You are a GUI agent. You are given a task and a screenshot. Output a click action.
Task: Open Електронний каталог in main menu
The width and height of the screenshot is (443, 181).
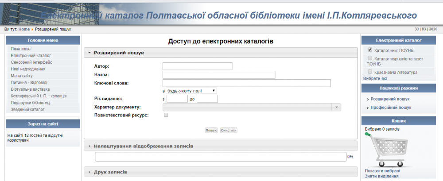[31, 56]
